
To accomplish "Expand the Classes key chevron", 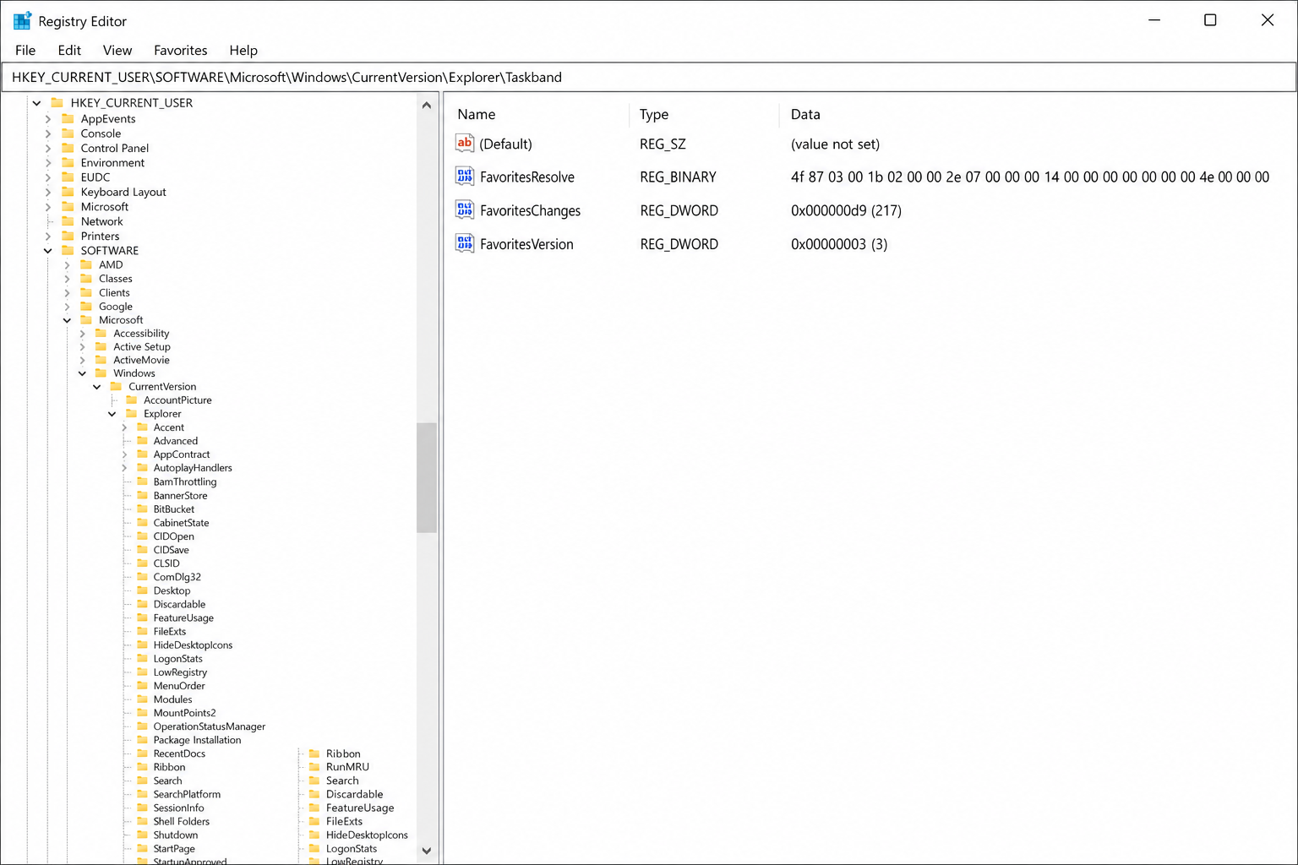I will [68, 279].
